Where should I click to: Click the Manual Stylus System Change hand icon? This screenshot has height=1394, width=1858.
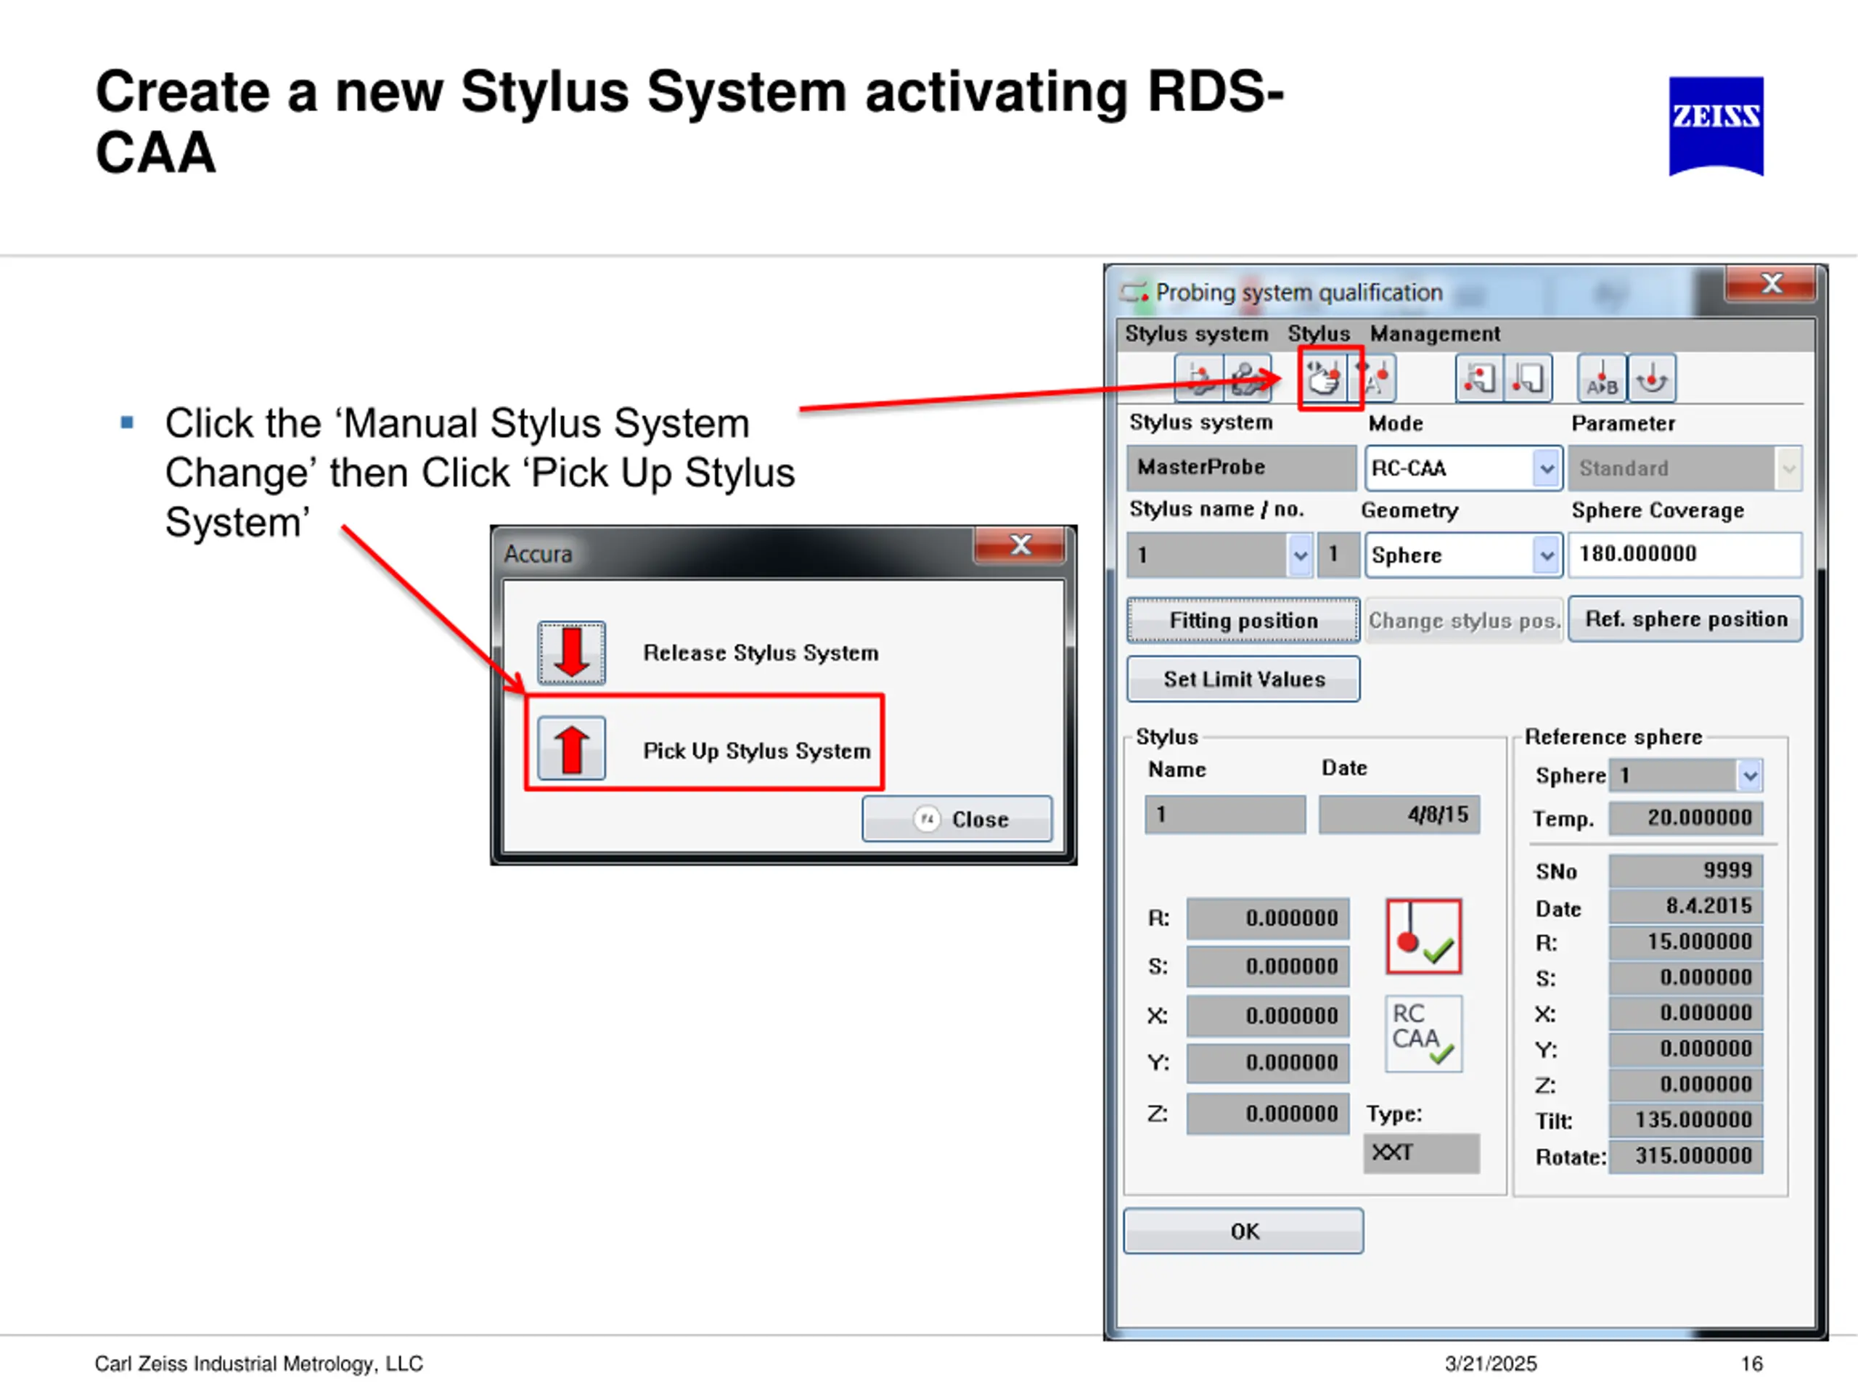pyautogui.click(x=1325, y=379)
